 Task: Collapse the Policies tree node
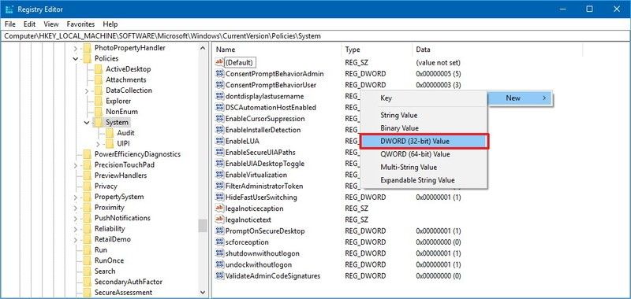point(76,58)
